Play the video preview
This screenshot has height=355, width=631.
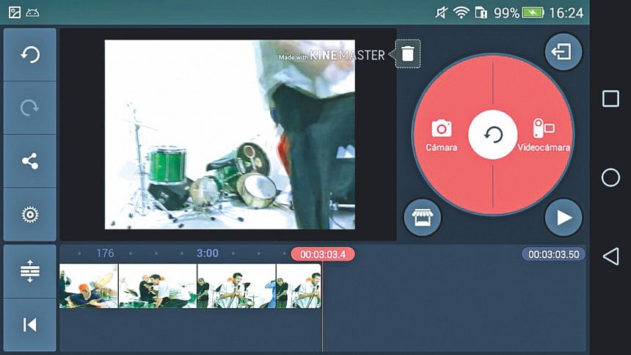(x=563, y=218)
